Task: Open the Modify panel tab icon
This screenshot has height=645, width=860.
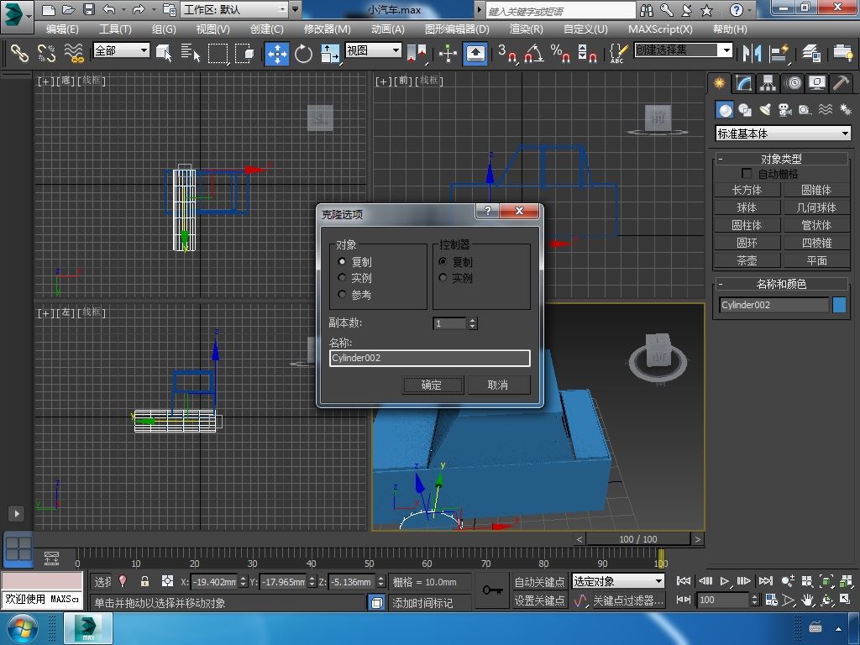Action: (x=743, y=83)
